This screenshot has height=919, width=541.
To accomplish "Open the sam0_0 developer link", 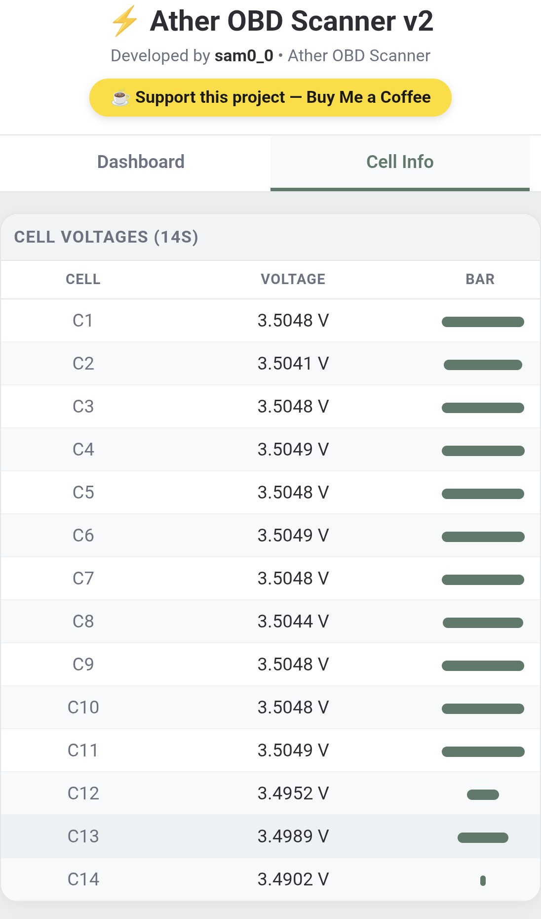I will click(x=244, y=56).
